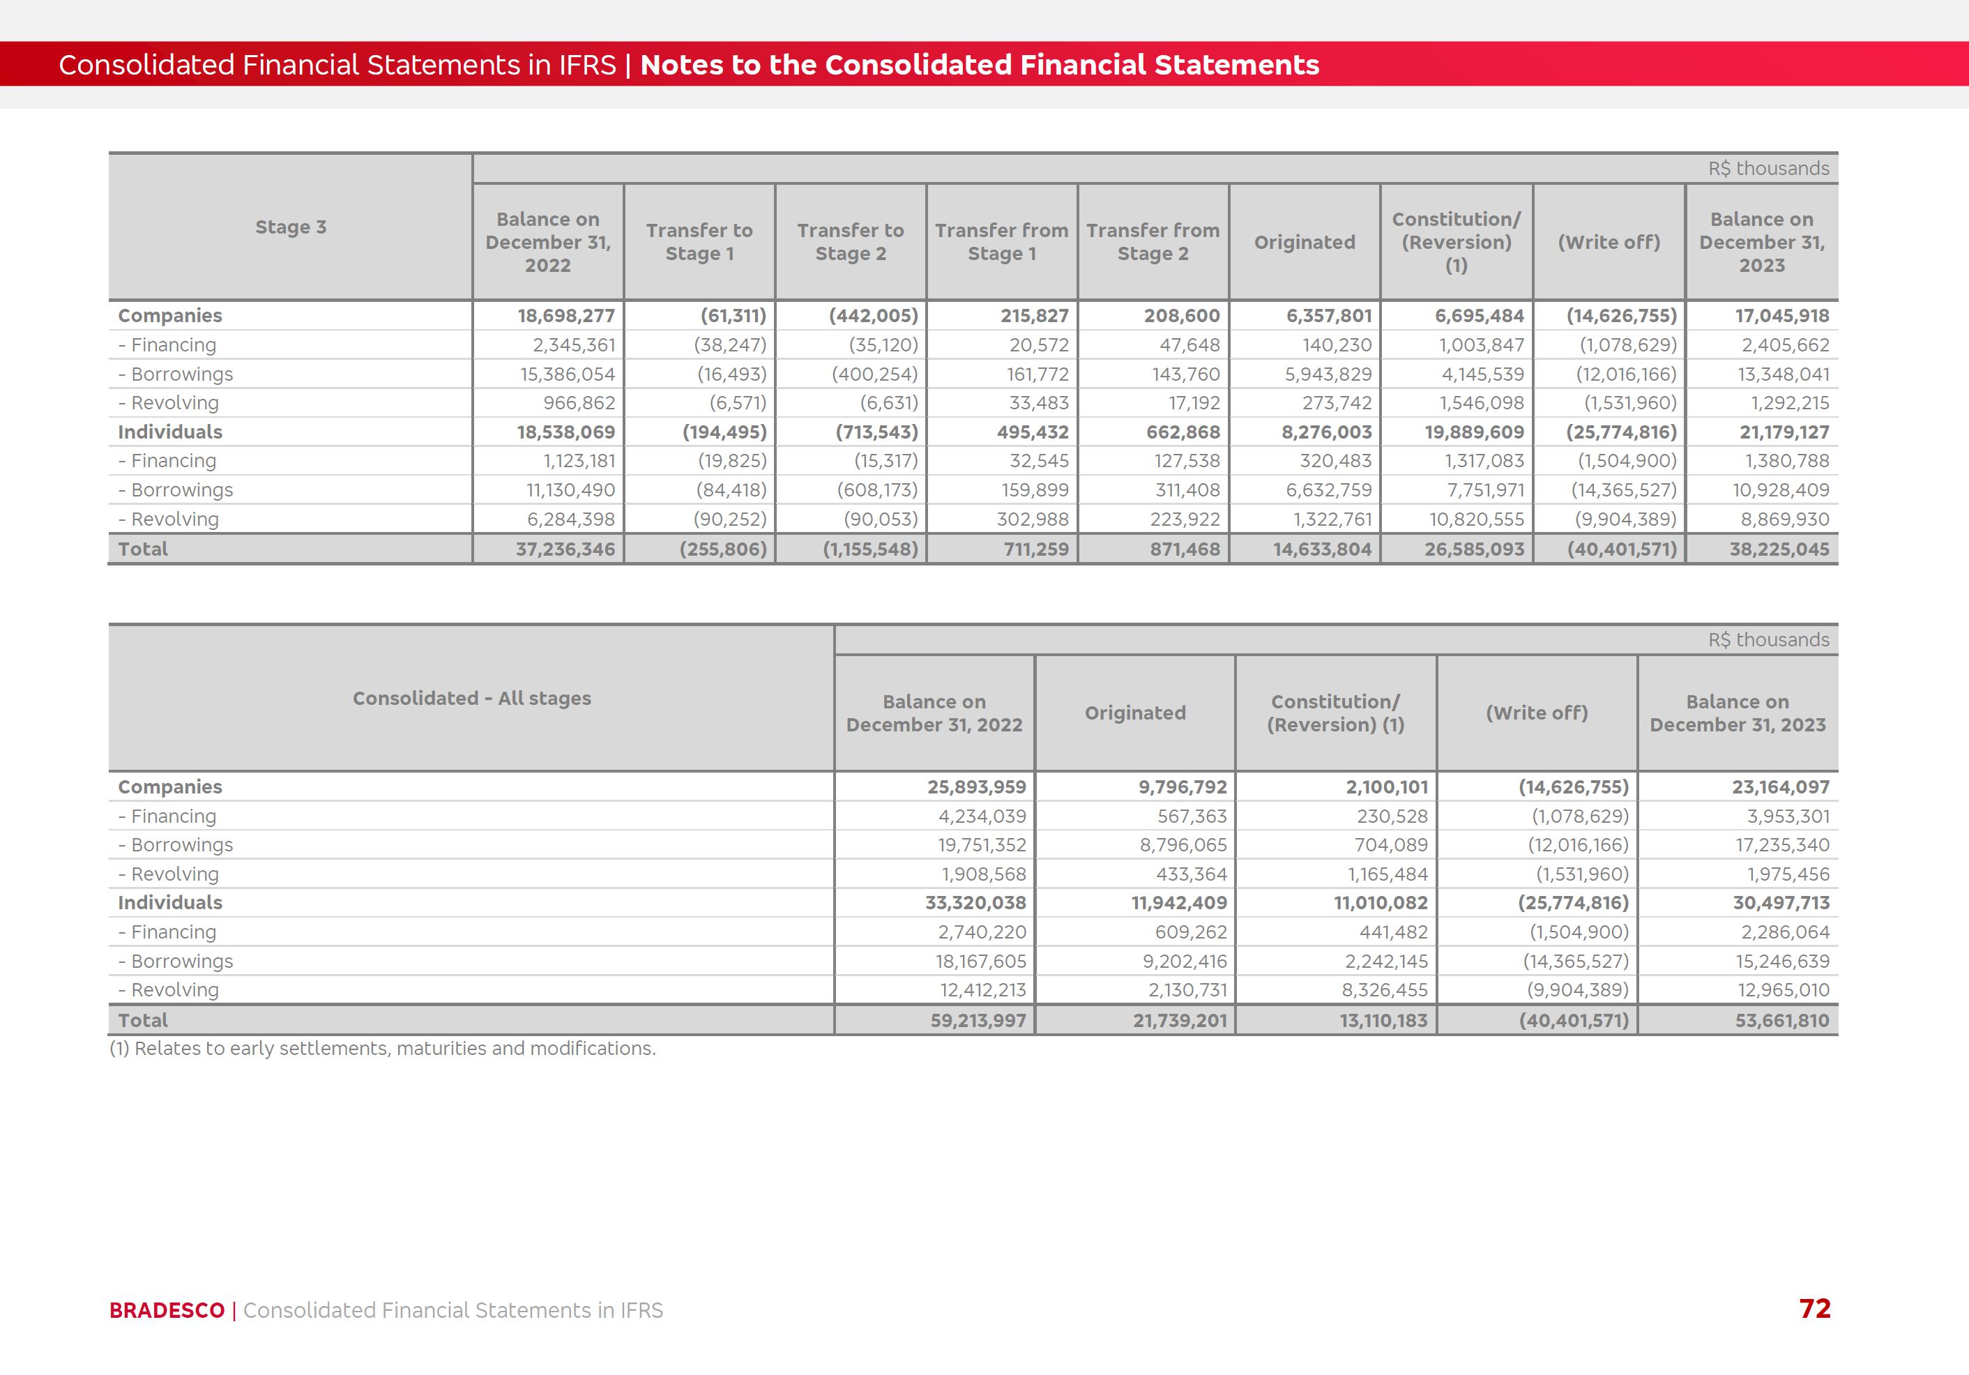The height and width of the screenshot is (1375, 1969).
Task: Click Individuals Stage 3 closing balance 21,179,127
Action: pyautogui.click(x=1784, y=432)
